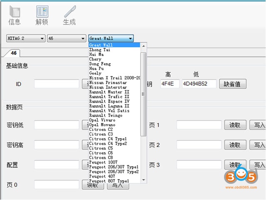Choose Nissan Primastar in the dropdown list
Image resolution: width=266 pixels, height=200 pixels.
(x=108, y=82)
